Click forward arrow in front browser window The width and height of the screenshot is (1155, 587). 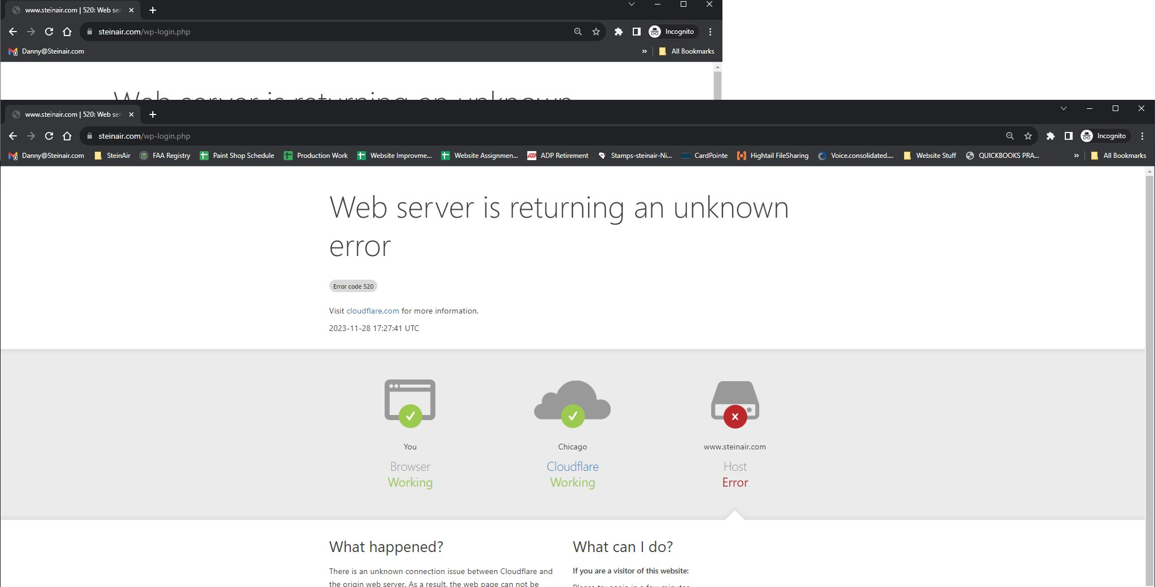[31, 136]
